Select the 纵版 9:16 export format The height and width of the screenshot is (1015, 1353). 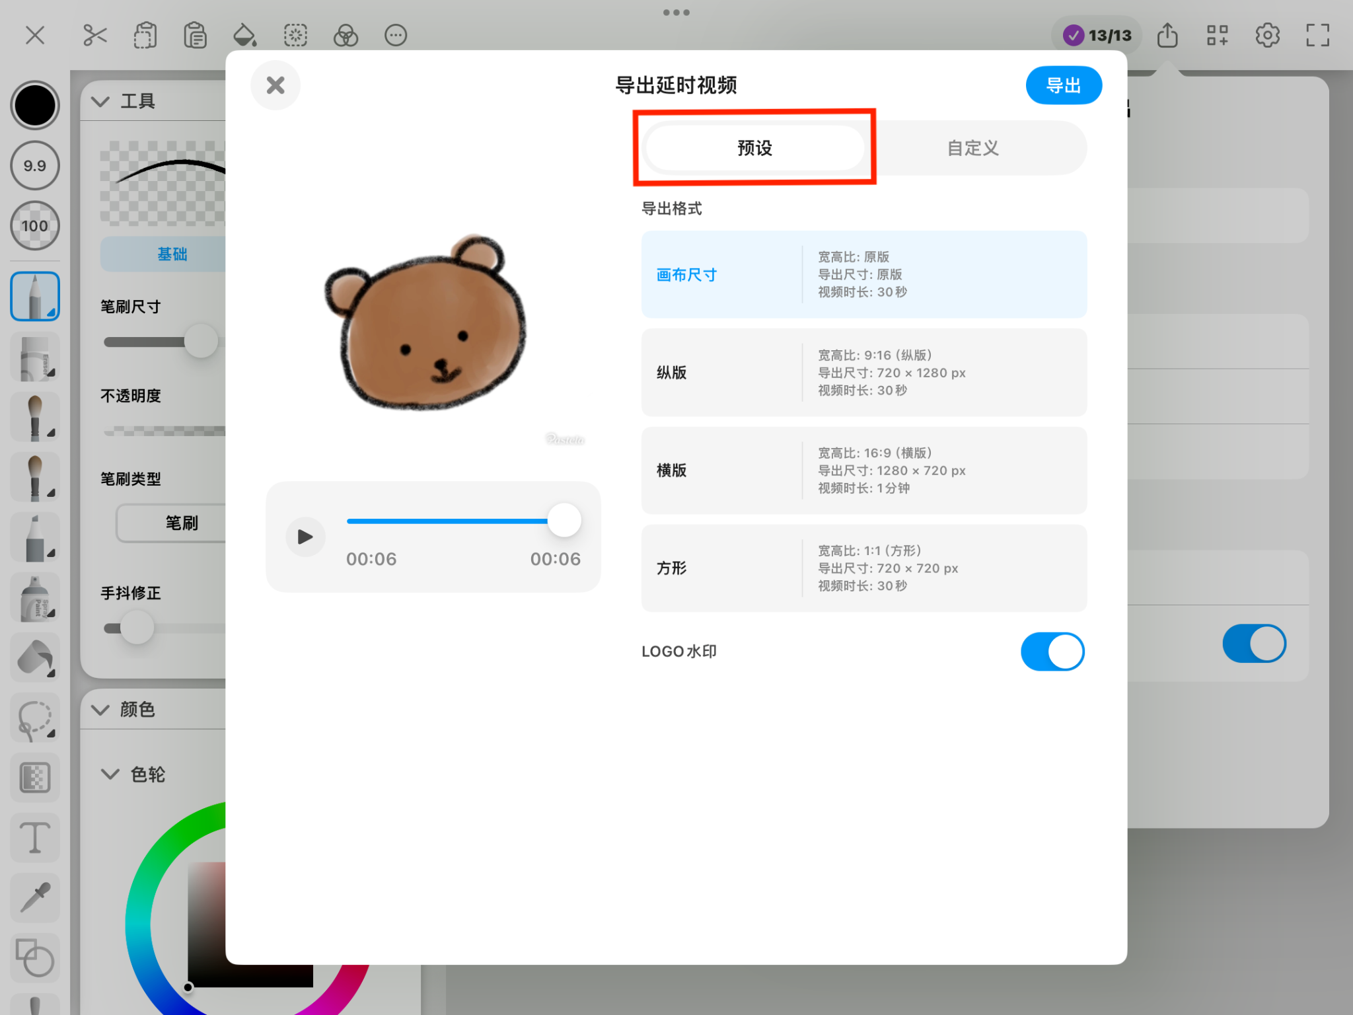tap(863, 373)
